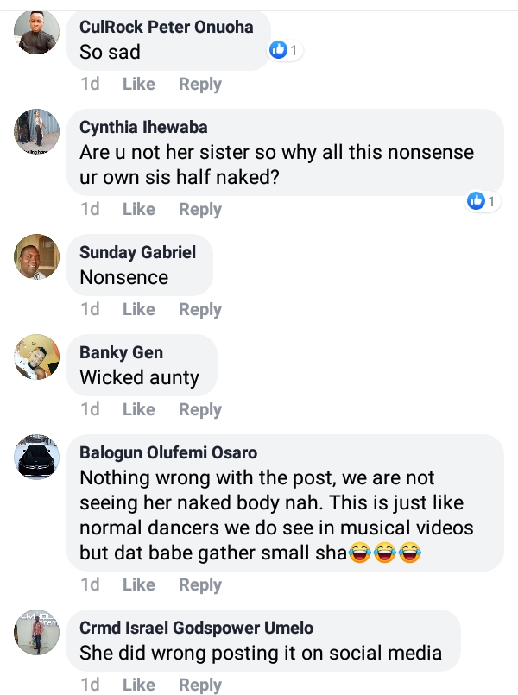The height and width of the screenshot is (695, 518).
Task: Reply to Cynthia Ihewaba's comment
Action: 200,209
